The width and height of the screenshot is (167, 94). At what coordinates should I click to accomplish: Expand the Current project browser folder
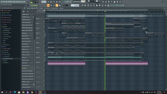click(6, 10)
